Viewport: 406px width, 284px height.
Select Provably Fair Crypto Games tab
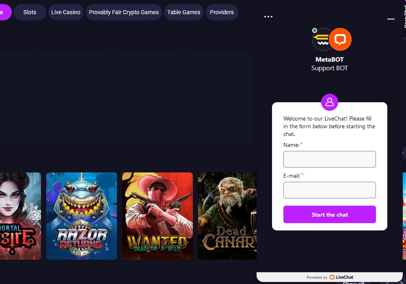coord(124,12)
